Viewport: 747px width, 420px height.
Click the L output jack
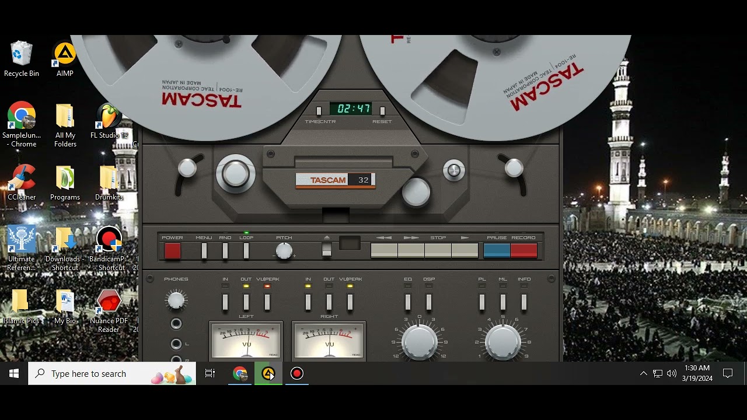click(x=176, y=344)
